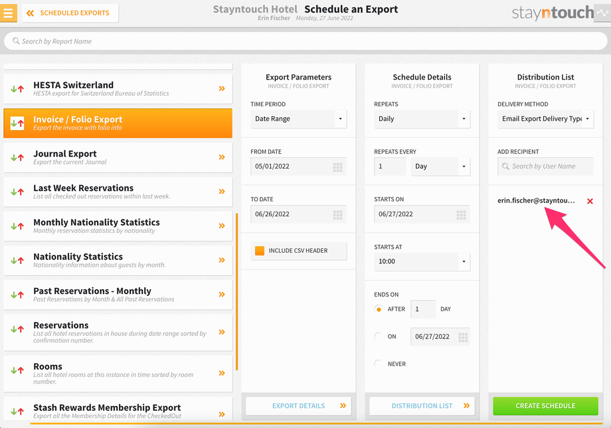
Task: Open Starts At 10:00 time dropdown
Action: pos(422,261)
